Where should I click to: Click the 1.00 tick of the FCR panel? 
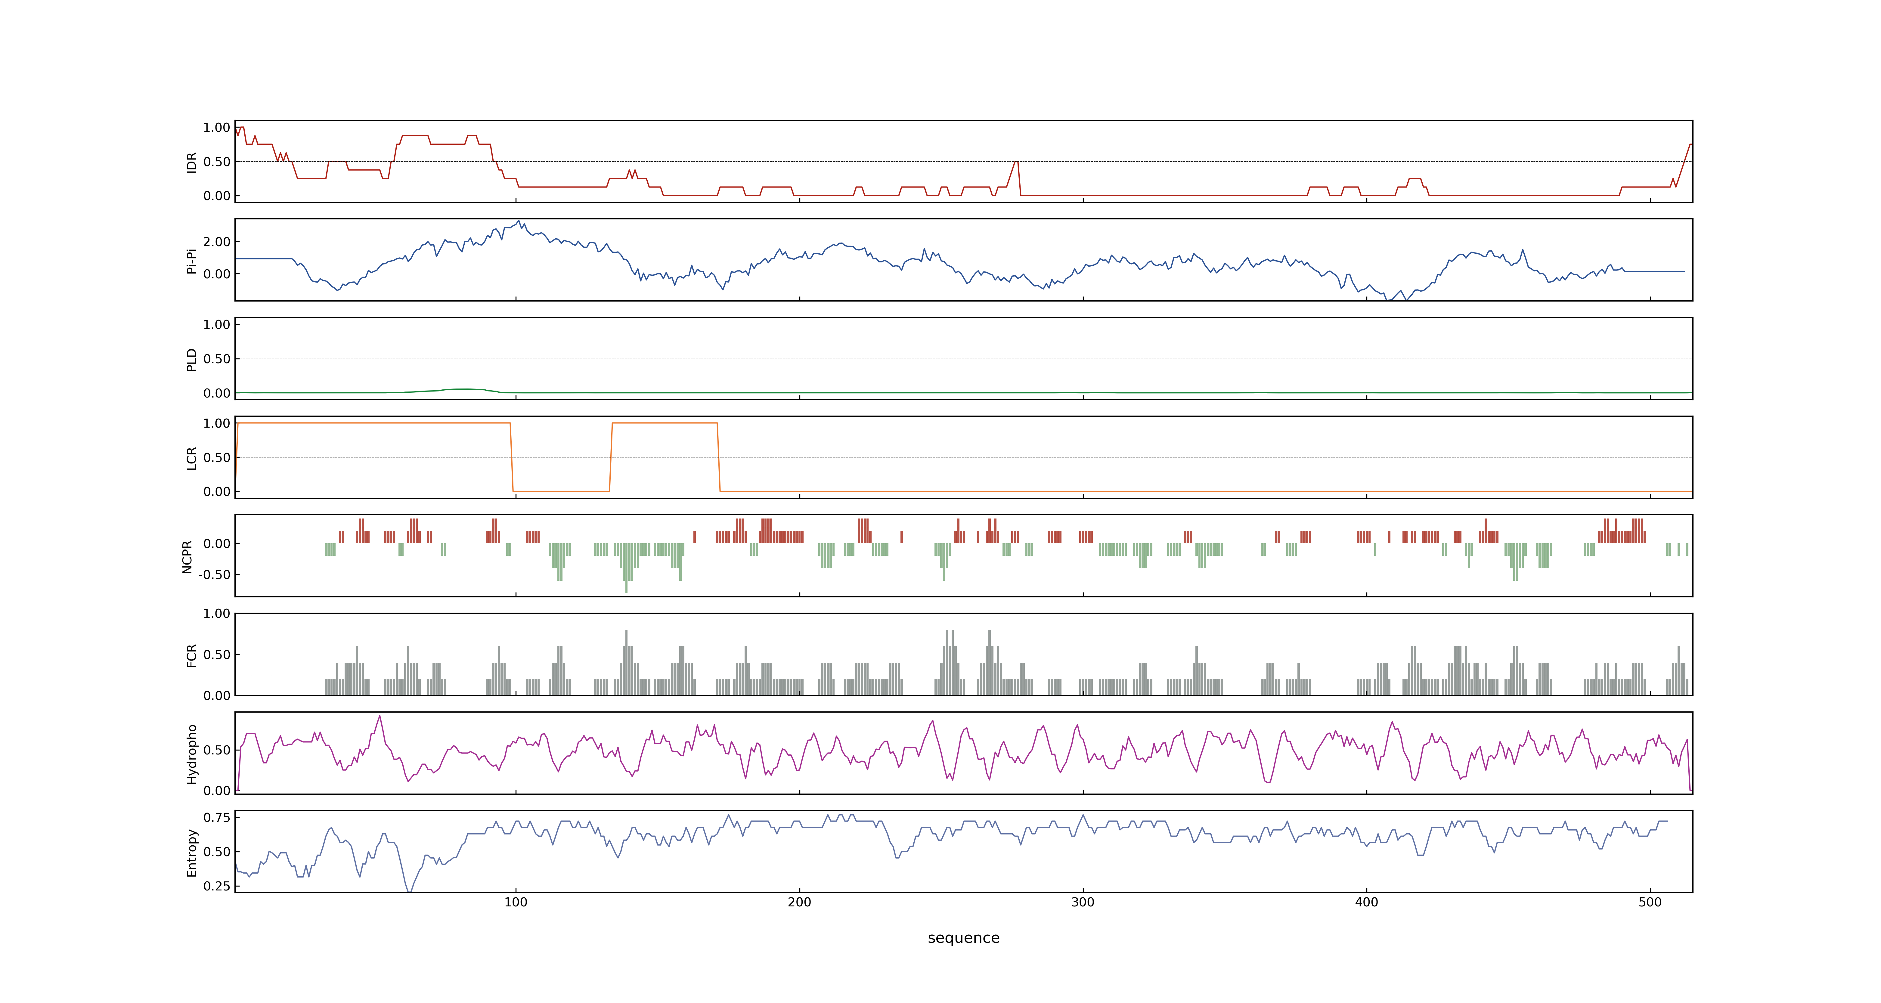pos(217,613)
